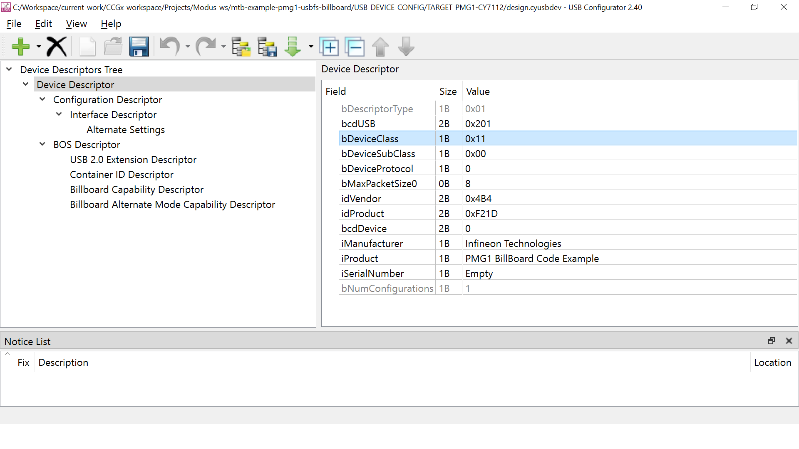
Task: Click the bDeviceSubClass value 0x00
Action: [x=476, y=154]
